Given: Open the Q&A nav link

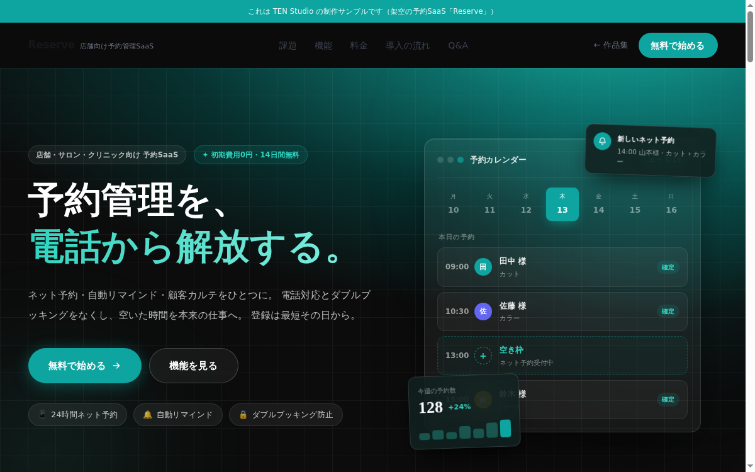Looking at the screenshot, I should pyautogui.click(x=458, y=45).
